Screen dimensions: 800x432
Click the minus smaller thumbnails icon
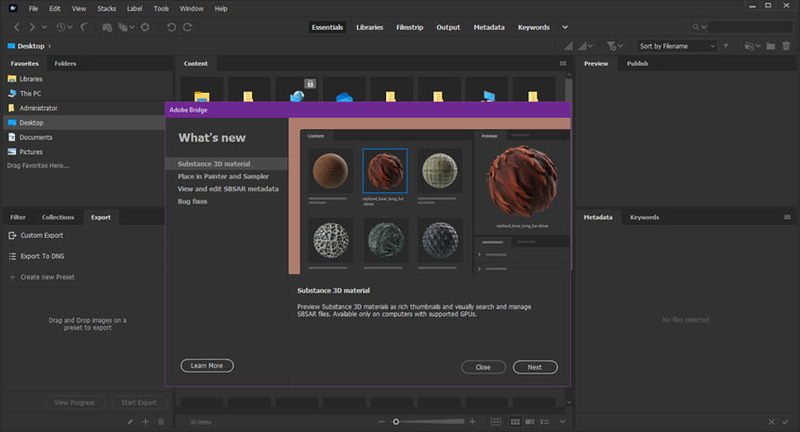[381, 422]
